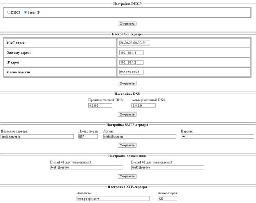
Task: Click the SMTP Номер порта field
Action: [88, 137]
